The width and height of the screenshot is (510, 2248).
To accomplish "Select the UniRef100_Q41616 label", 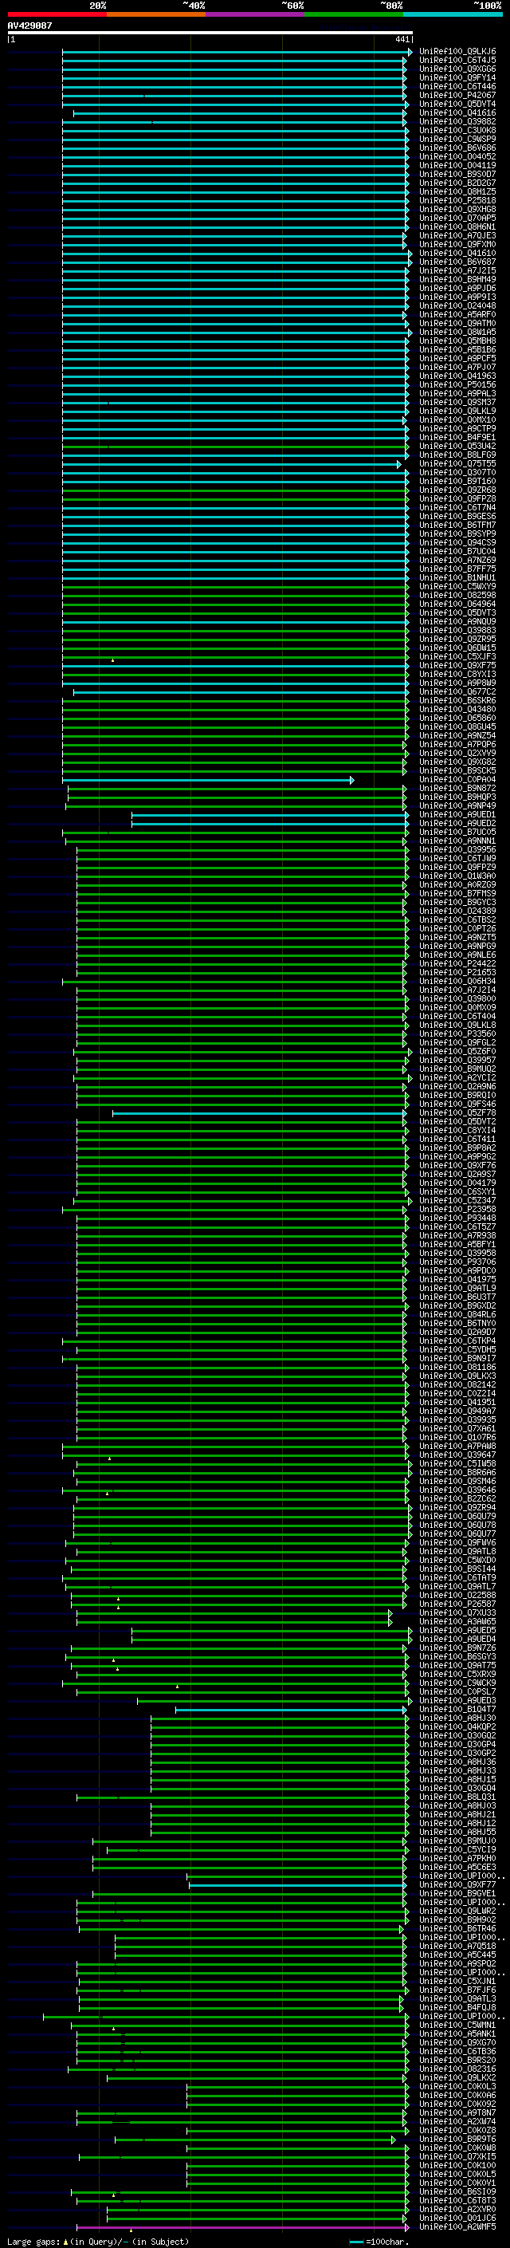I will 457,112.
